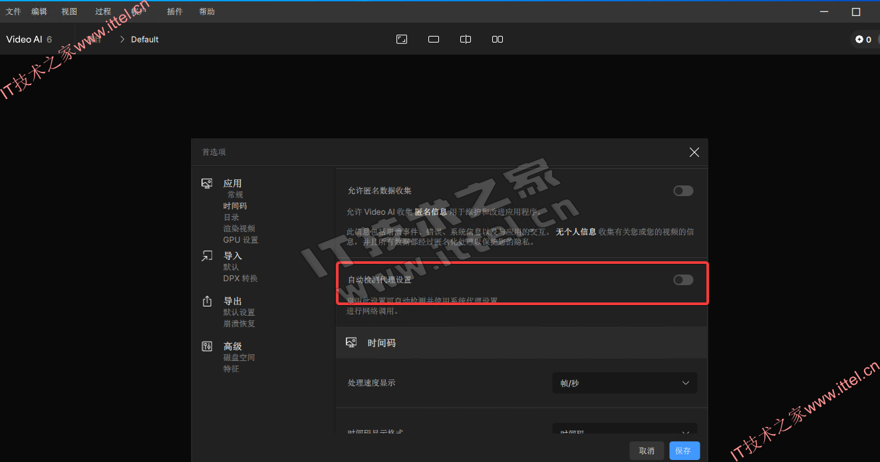
Task: Click the 无个人信息 bold link text
Action: (x=576, y=232)
